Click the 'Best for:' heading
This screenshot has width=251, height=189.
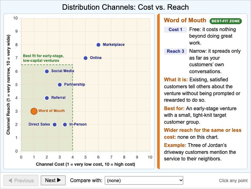(174, 108)
